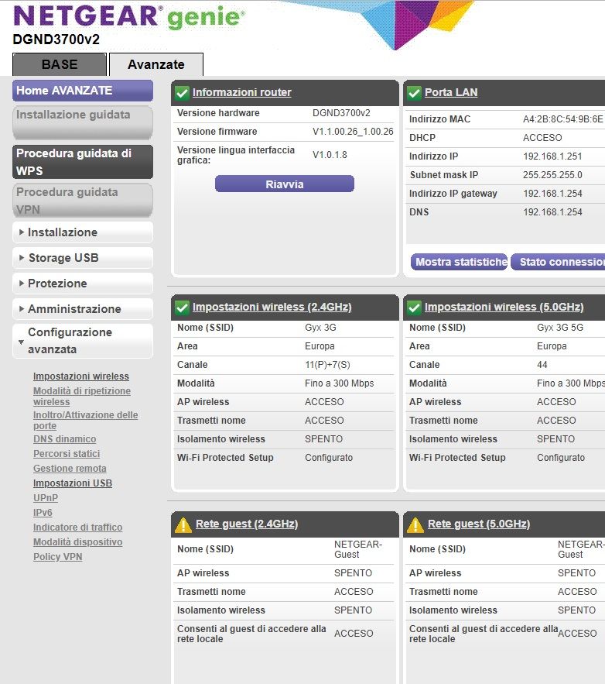The image size is (605, 684).
Task: Click green checkmark icon beside Porta LAN
Action: (414, 93)
